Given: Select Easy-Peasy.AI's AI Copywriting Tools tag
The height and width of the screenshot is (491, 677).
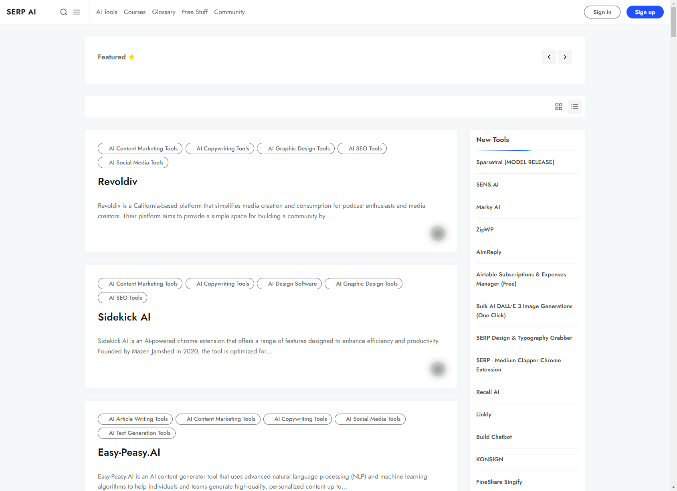Looking at the screenshot, I should [297, 419].
